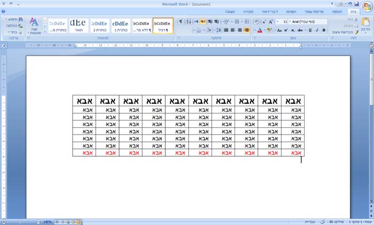Viewport: 374px width, 225px height.
Task: Toggle Strikethrough formatting
Action: pos(300,30)
